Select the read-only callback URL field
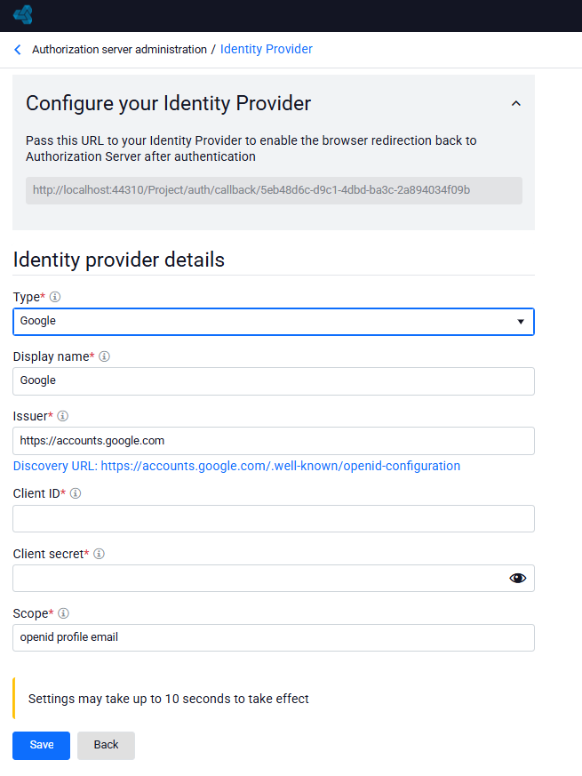The height and width of the screenshot is (776, 582). 274,190
